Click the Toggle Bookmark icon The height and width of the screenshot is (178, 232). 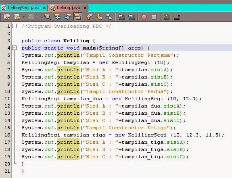click(109, 17)
